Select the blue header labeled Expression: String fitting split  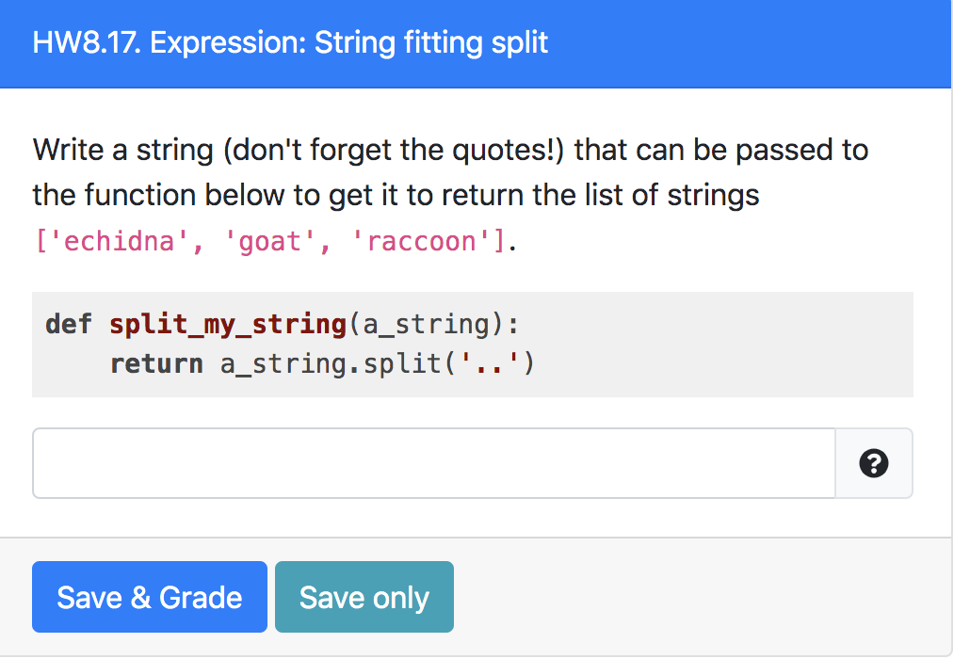289,42
